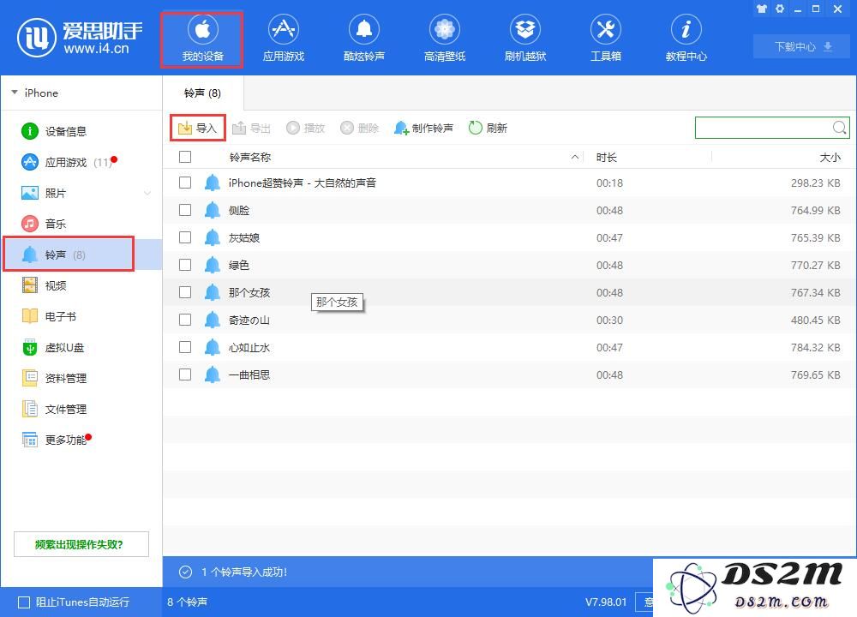Expand the 照片 submenu chevron
857x617 pixels.
[x=147, y=193]
